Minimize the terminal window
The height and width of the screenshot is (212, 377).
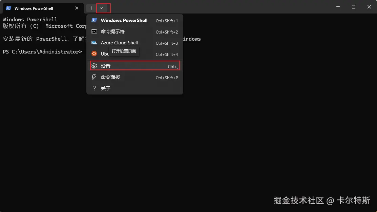tap(338, 7)
